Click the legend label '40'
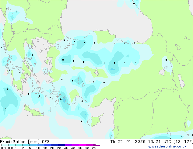The width and height of the screenshot is (193, 149). click(80, 148)
